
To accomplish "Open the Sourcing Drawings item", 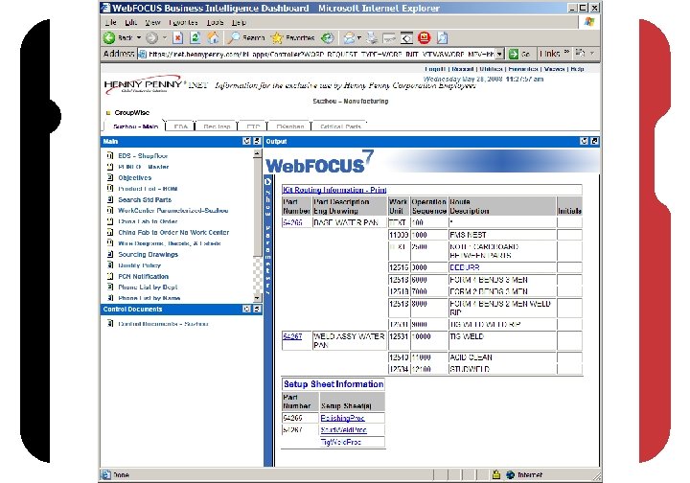I will (x=148, y=254).
